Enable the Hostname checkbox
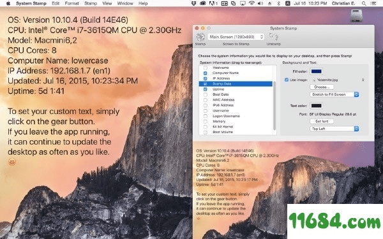The height and width of the screenshot is (239, 383). click(x=206, y=68)
